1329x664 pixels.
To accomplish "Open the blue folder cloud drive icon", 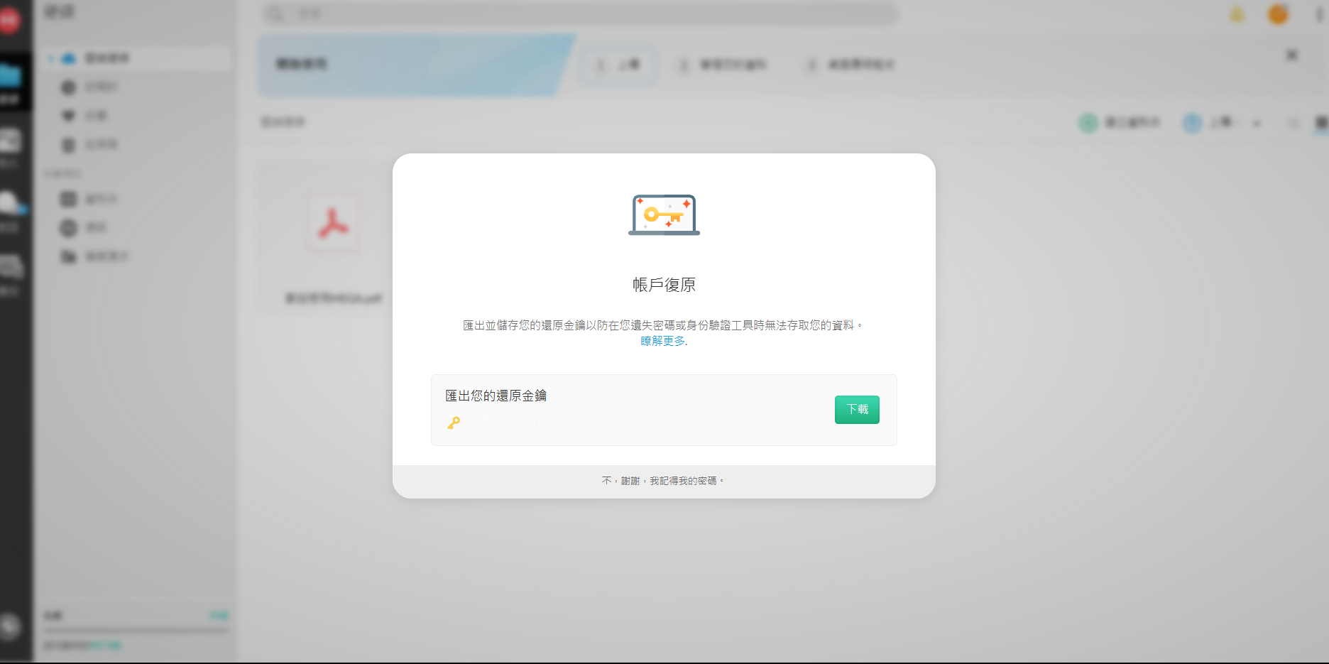I will tap(11, 76).
